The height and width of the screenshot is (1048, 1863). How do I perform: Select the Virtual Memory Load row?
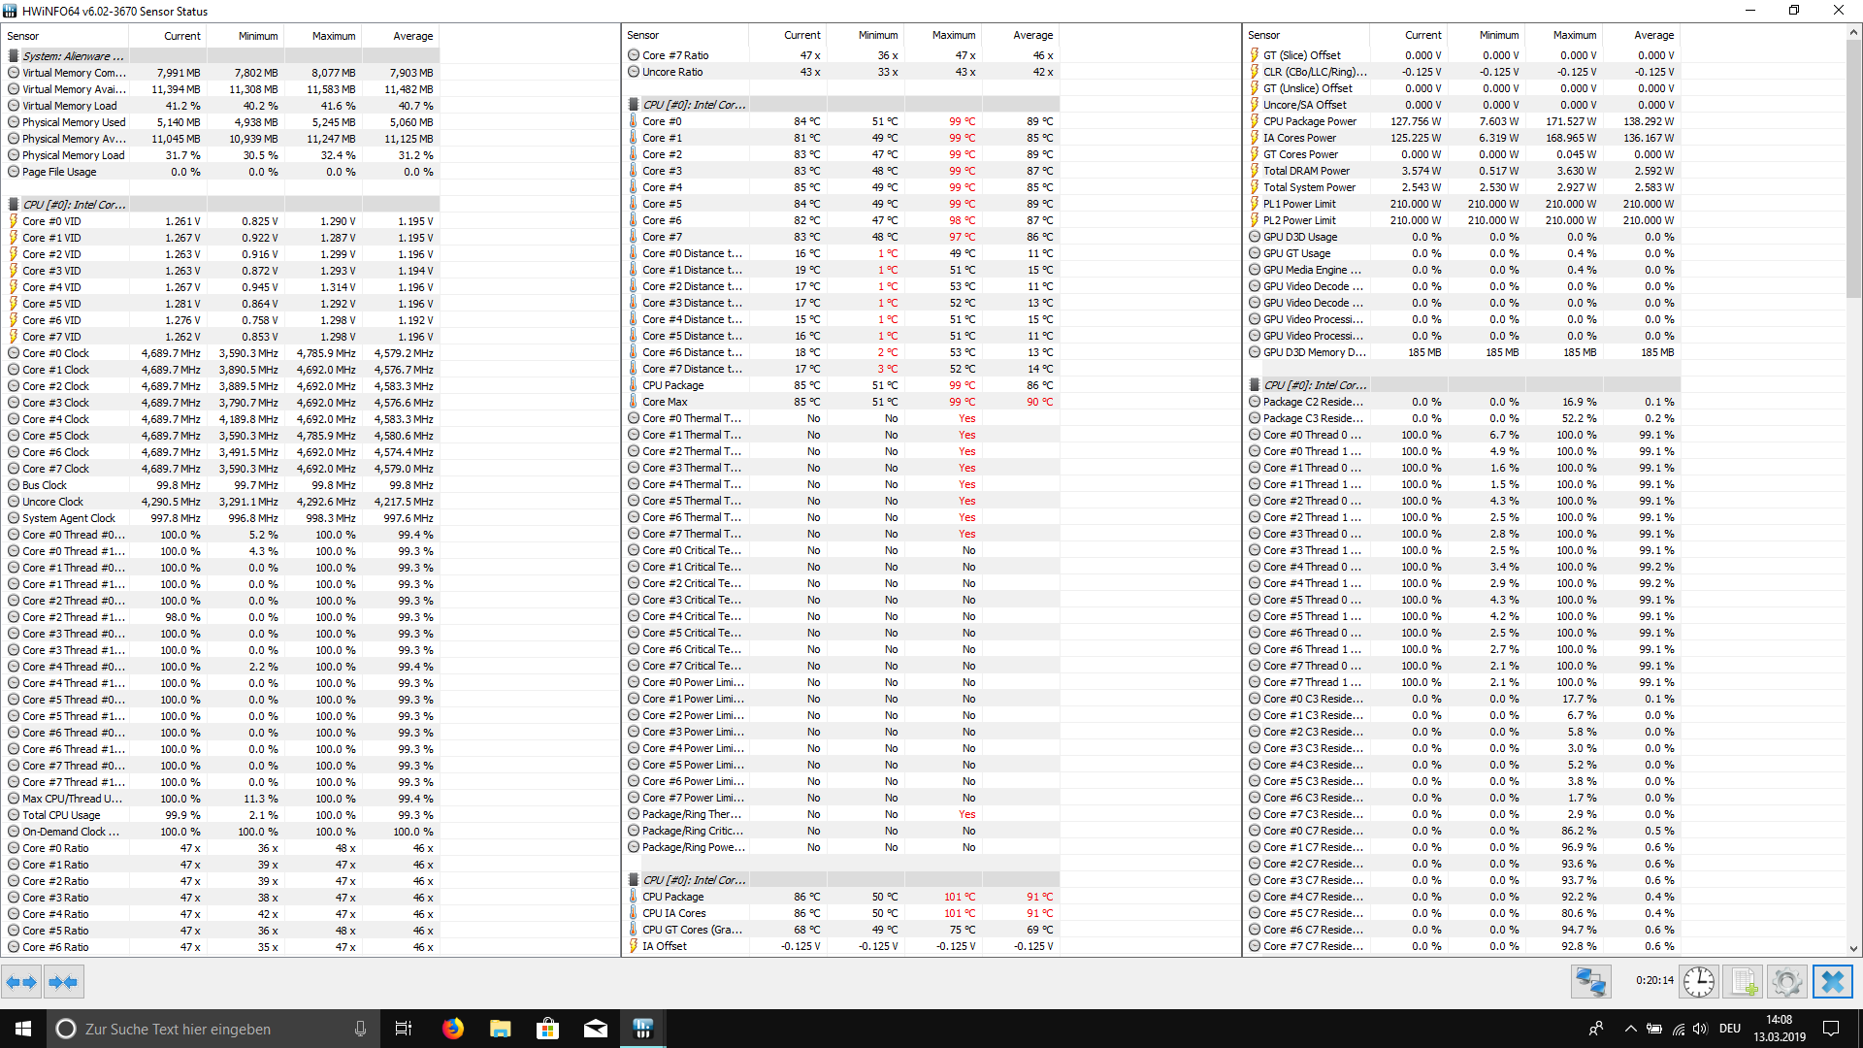(x=221, y=106)
